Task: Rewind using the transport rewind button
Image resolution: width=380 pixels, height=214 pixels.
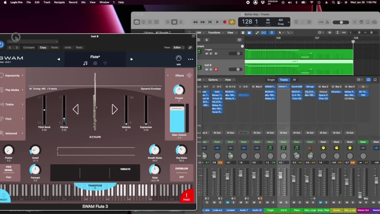Action: coord(195,22)
